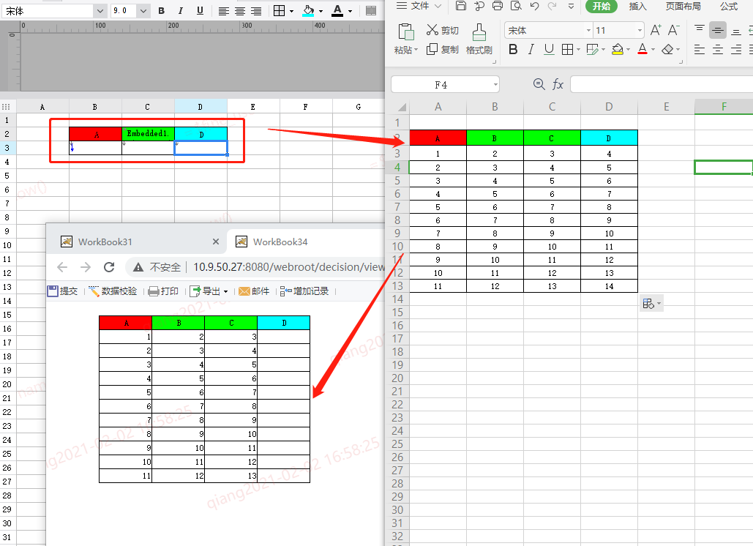
Task: Click the zoom magnifier icon beside fx
Action: coord(539,84)
